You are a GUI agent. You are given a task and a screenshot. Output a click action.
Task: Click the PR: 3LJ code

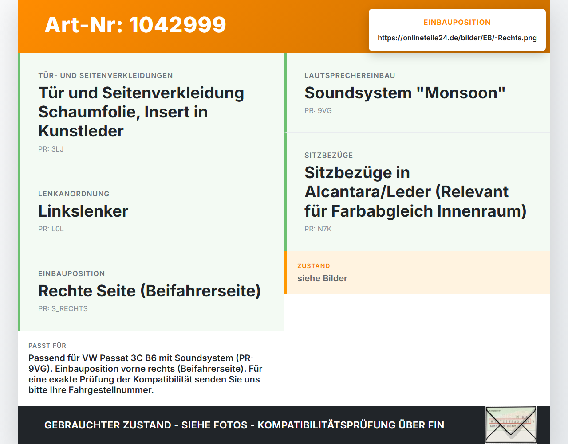point(51,149)
